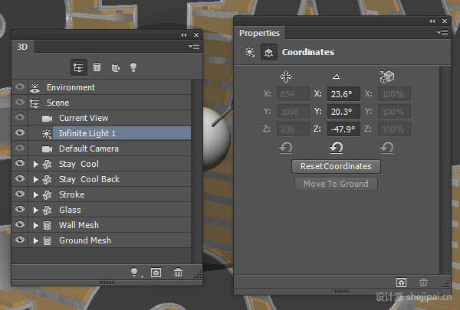The width and height of the screenshot is (460, 310).
Task: Toggle visibility of Current View
Action: pos(20,117)
